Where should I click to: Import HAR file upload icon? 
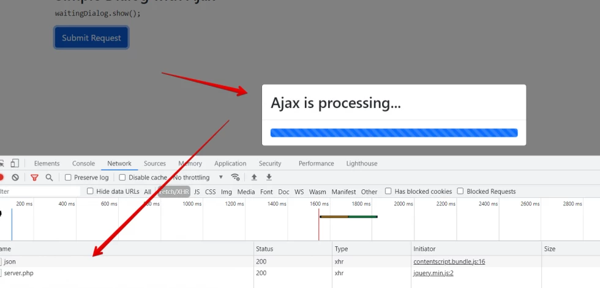[254, 177]
